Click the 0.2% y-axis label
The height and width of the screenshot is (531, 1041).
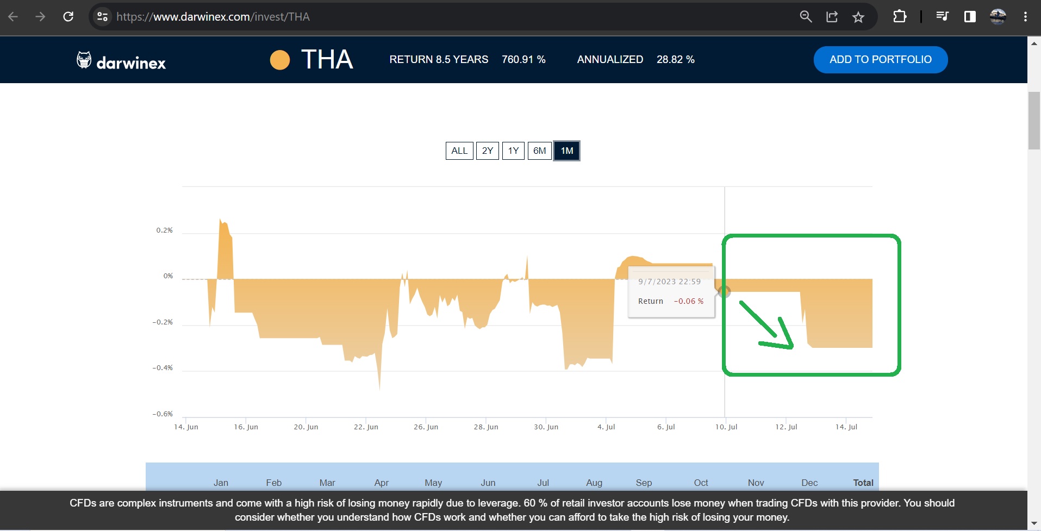point(164,230)
